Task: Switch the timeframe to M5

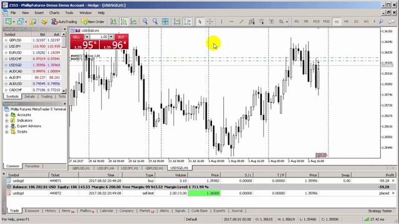Action: coord(306,22)
